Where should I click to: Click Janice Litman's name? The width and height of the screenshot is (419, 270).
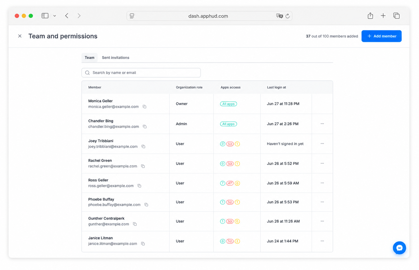click(x=100, y=238)
